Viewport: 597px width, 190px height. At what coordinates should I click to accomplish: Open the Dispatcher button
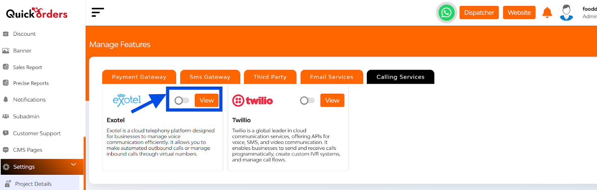479,13
